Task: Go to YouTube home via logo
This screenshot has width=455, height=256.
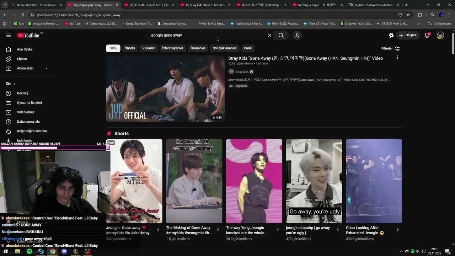Action: (28, 35)
